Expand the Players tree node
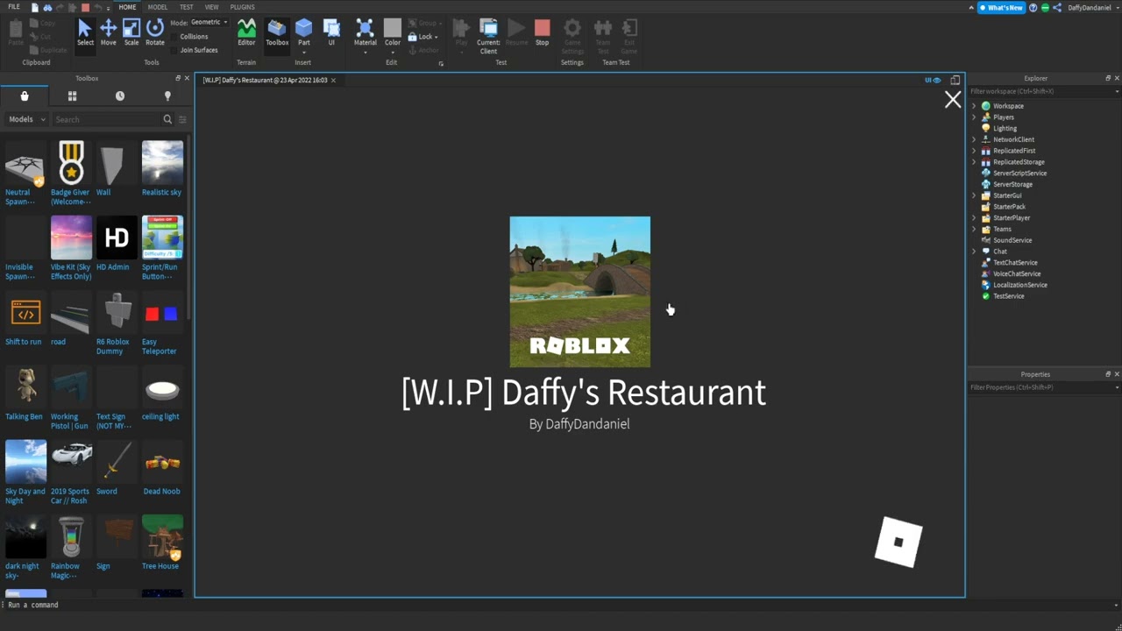 tap(974, 117)
